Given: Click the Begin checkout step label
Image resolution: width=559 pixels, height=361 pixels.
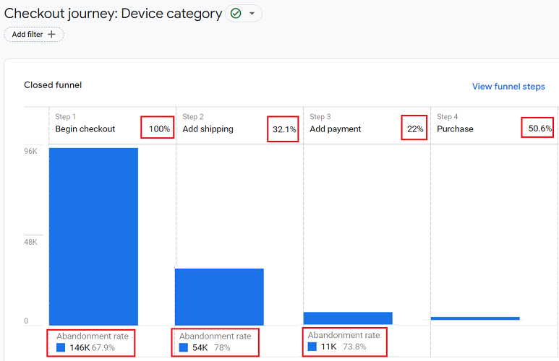Looking at the screenshot, I should [x=85, y=129].
